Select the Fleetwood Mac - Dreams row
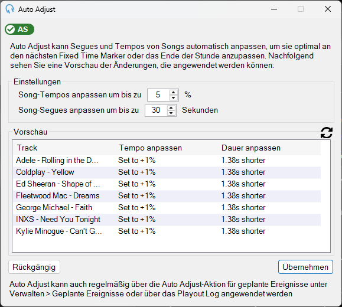Viewport: 342px width, 307px height. tap(167, 195)
